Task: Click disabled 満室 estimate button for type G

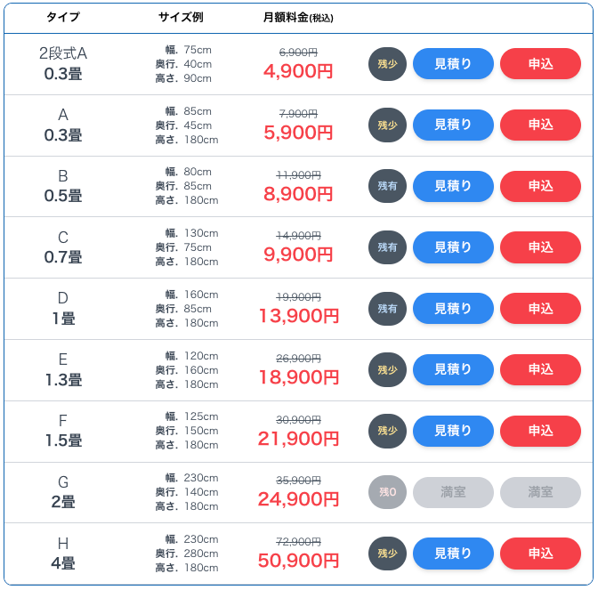Action: click(x=453, y=492)
